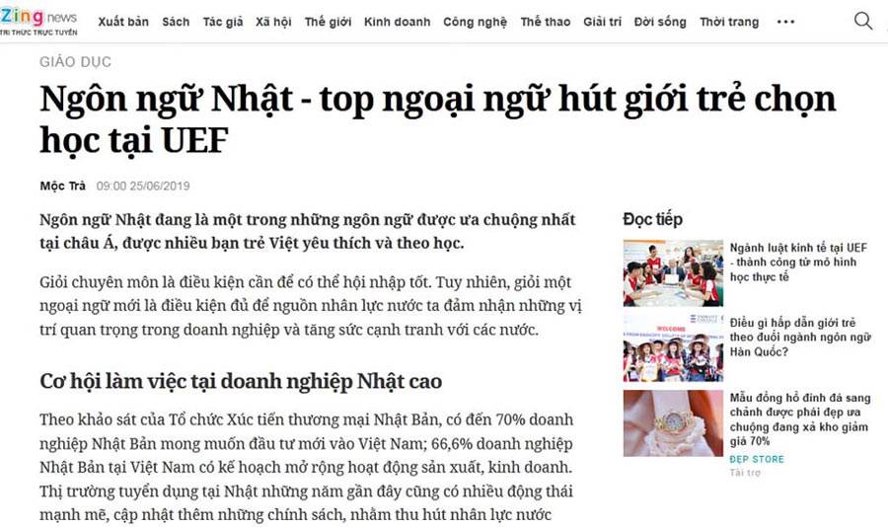Select Tác giả in navigation bar
888x527 pixels.
pos(222,22)
